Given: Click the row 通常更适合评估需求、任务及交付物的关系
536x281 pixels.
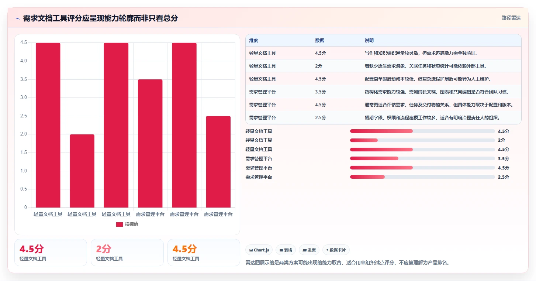Looking at the screenshot, I should (x=383, y=105).
